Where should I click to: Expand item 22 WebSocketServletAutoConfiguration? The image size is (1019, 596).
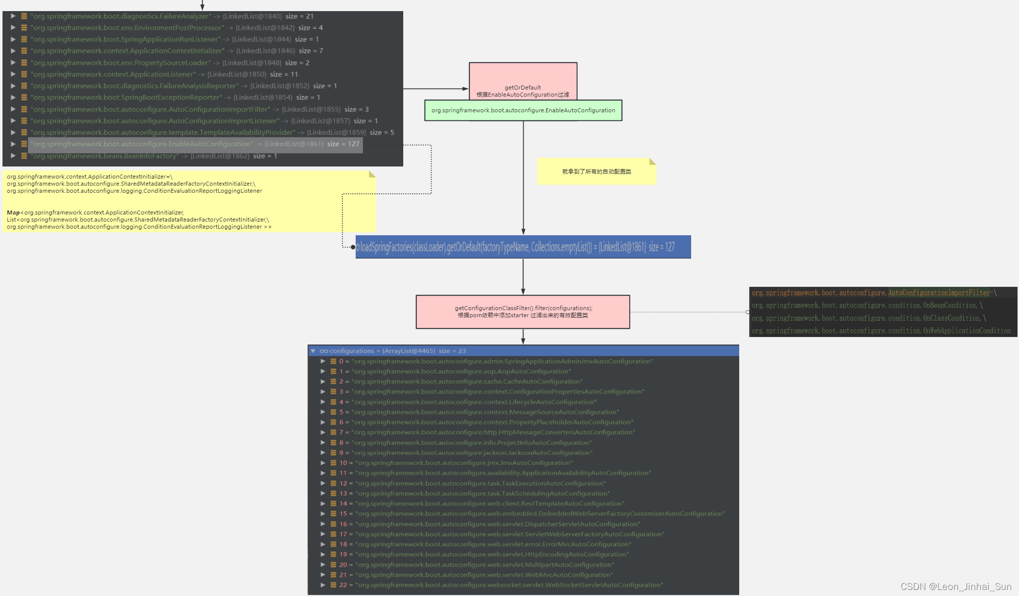coord(323,585)
